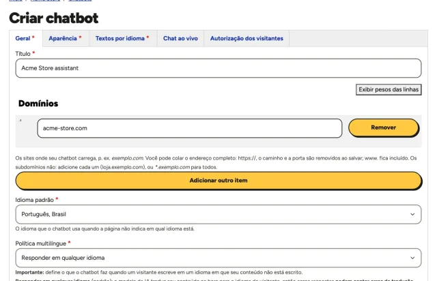Go to the Chat ao vivo tab
The image size is (437, 281).
click(x=180, y=38)
